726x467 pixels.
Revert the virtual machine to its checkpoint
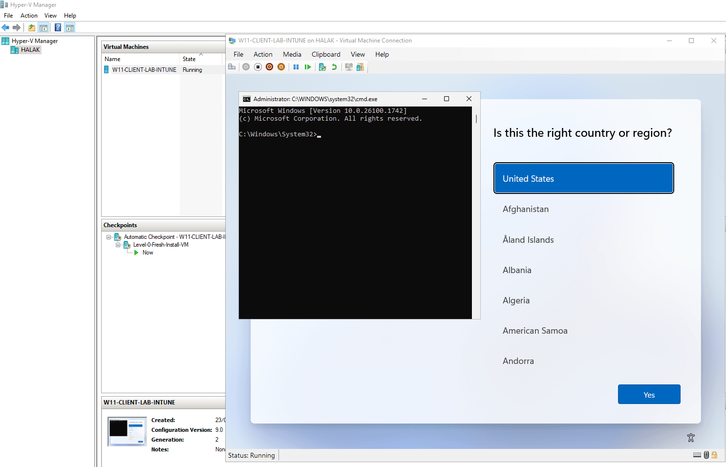334,67
